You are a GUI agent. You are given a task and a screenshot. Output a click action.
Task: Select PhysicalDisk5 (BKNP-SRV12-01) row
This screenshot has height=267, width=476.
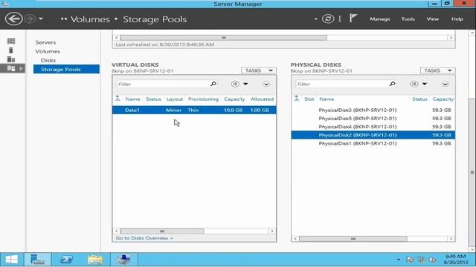click(x=373, y=119)
